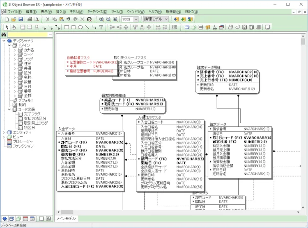308x228 pixels.
Task: Select the hand pan tool
Action: 14,27
